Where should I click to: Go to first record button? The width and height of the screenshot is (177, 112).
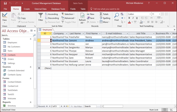click(x=47, y=106)
